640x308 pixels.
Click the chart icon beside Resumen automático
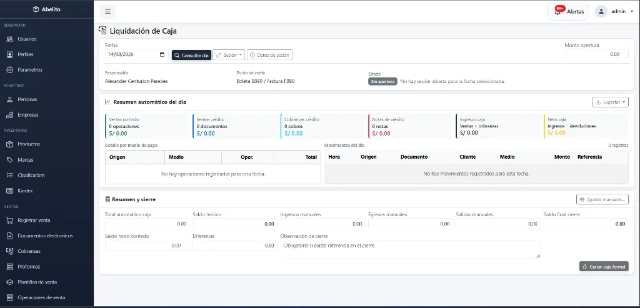(107, 102)
